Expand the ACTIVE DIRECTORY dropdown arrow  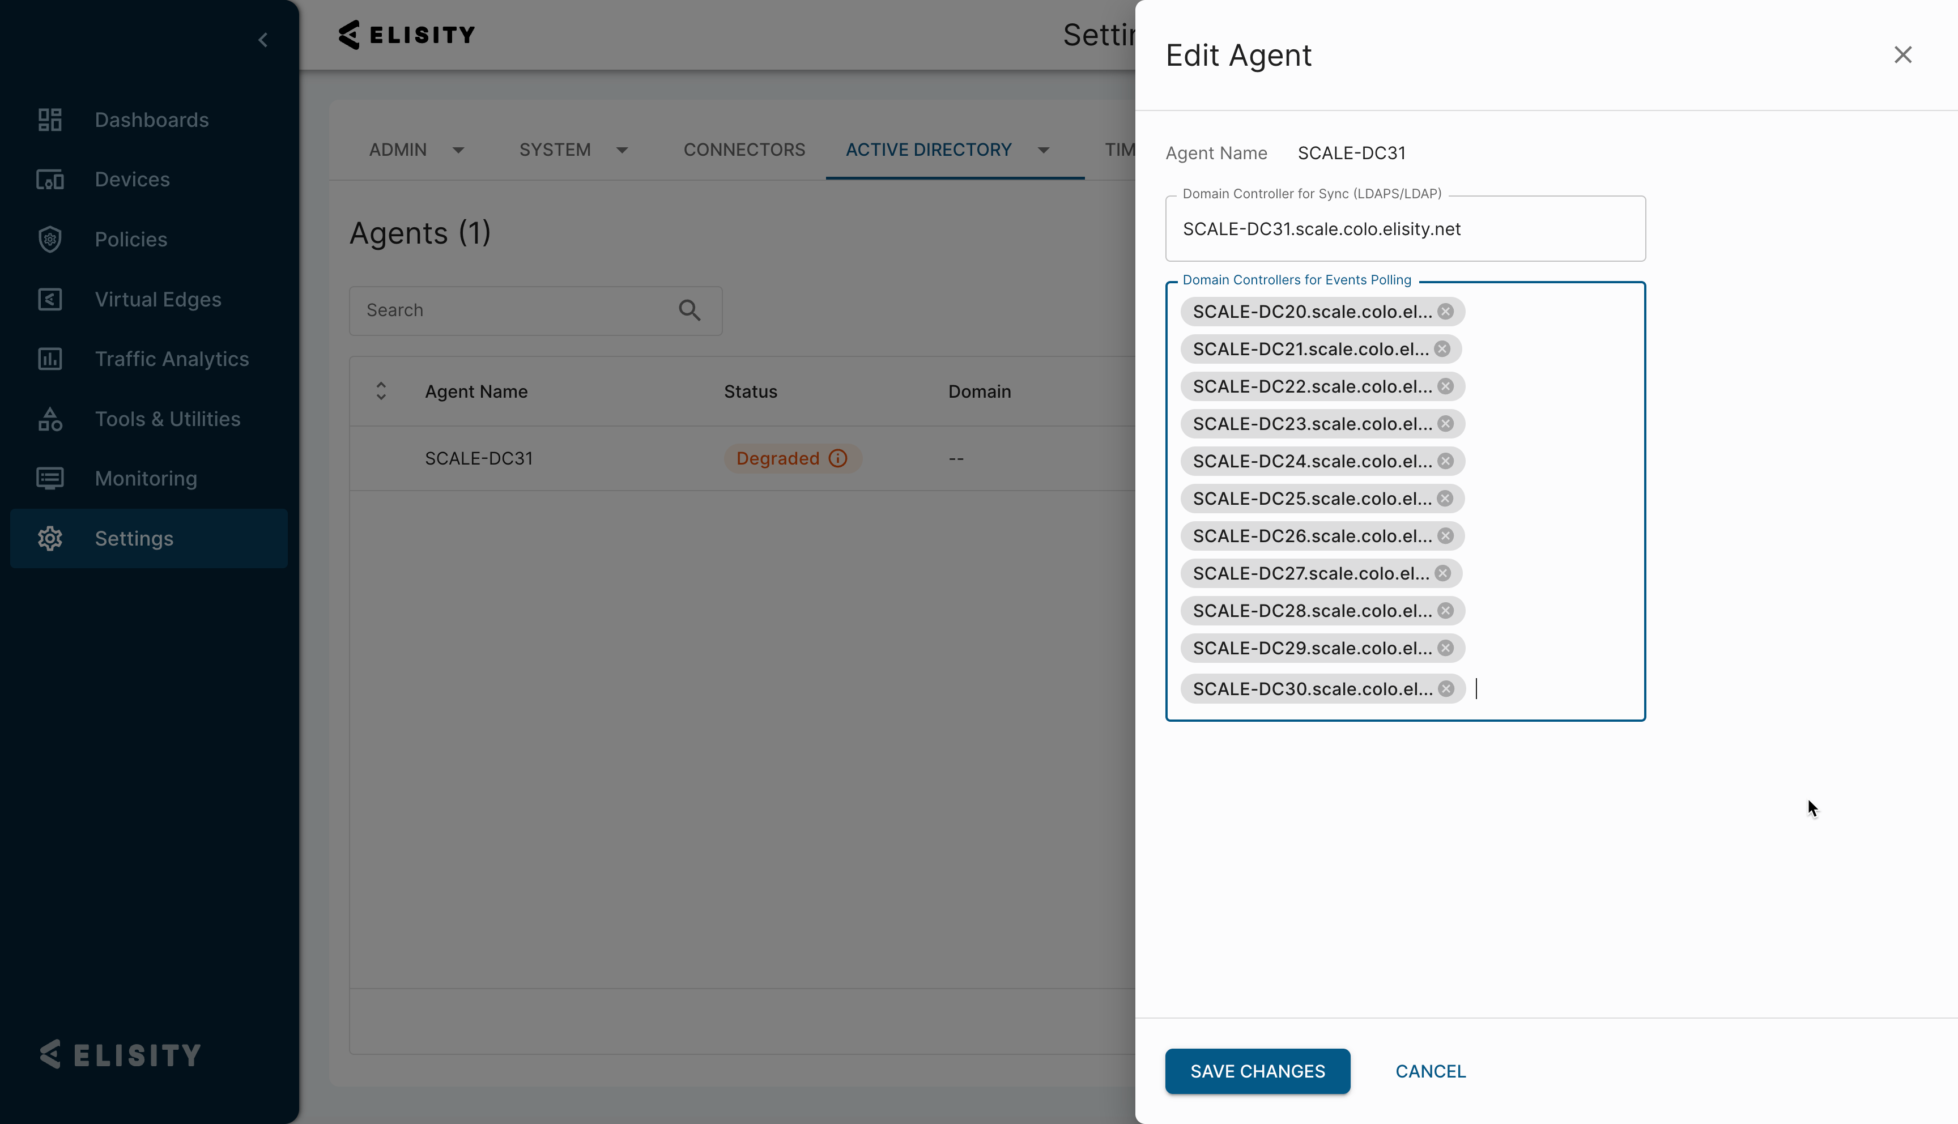point(1044,150)
